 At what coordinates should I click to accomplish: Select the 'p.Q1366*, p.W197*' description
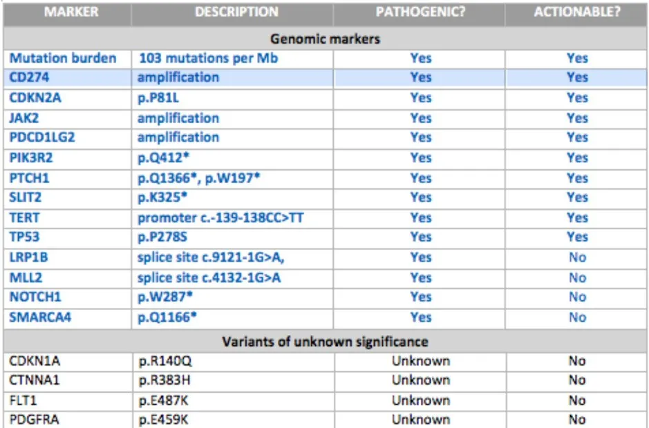click(199, 178)
